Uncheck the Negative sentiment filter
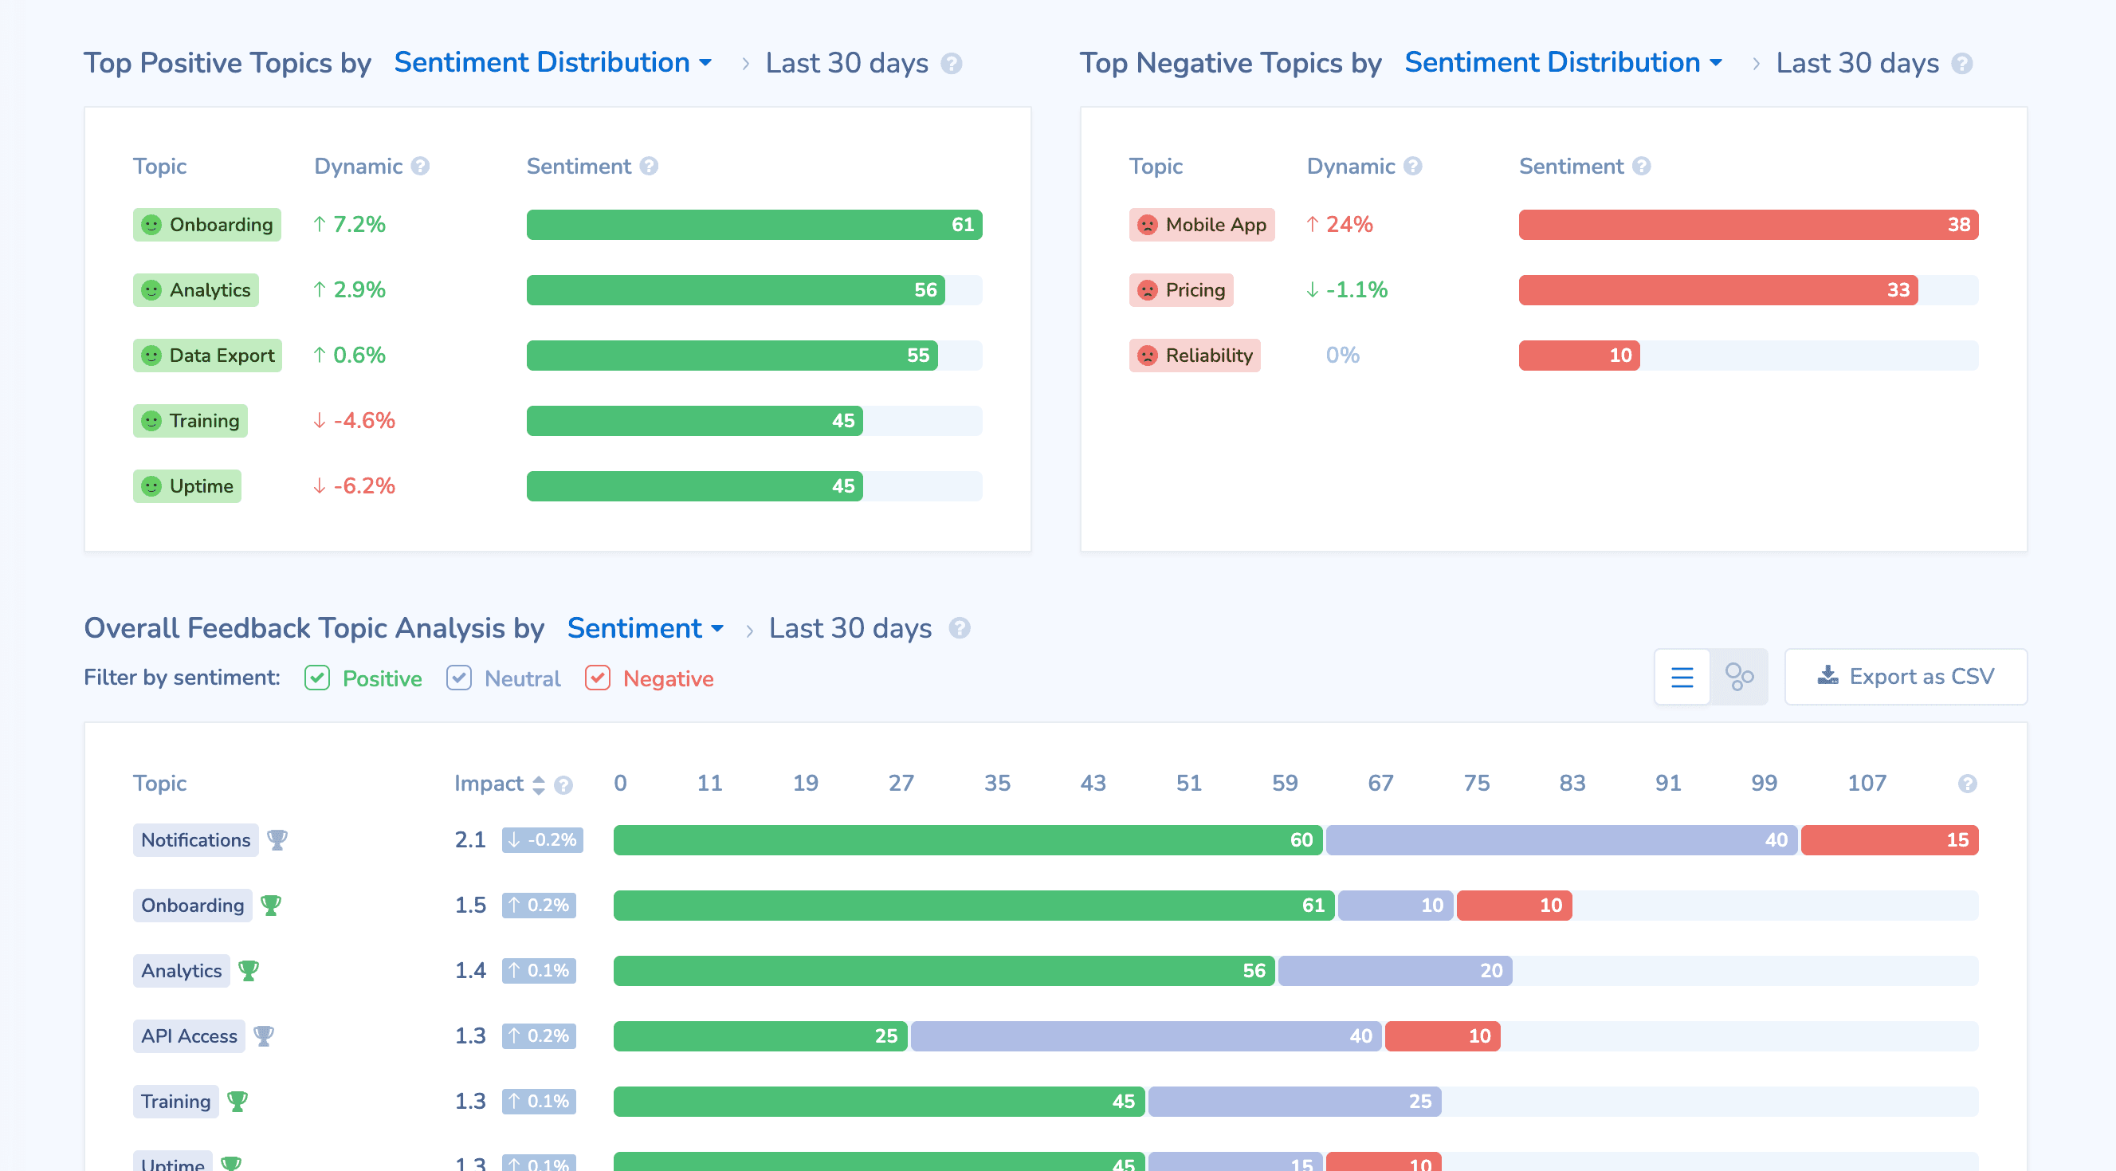This screenshot has height=1171, width=2116. 598,678
